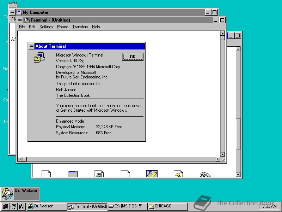Screen dimensions: 282x212
Task: Select the gray window-shaped icon in rear folder
Action: (x=73, y=174)
